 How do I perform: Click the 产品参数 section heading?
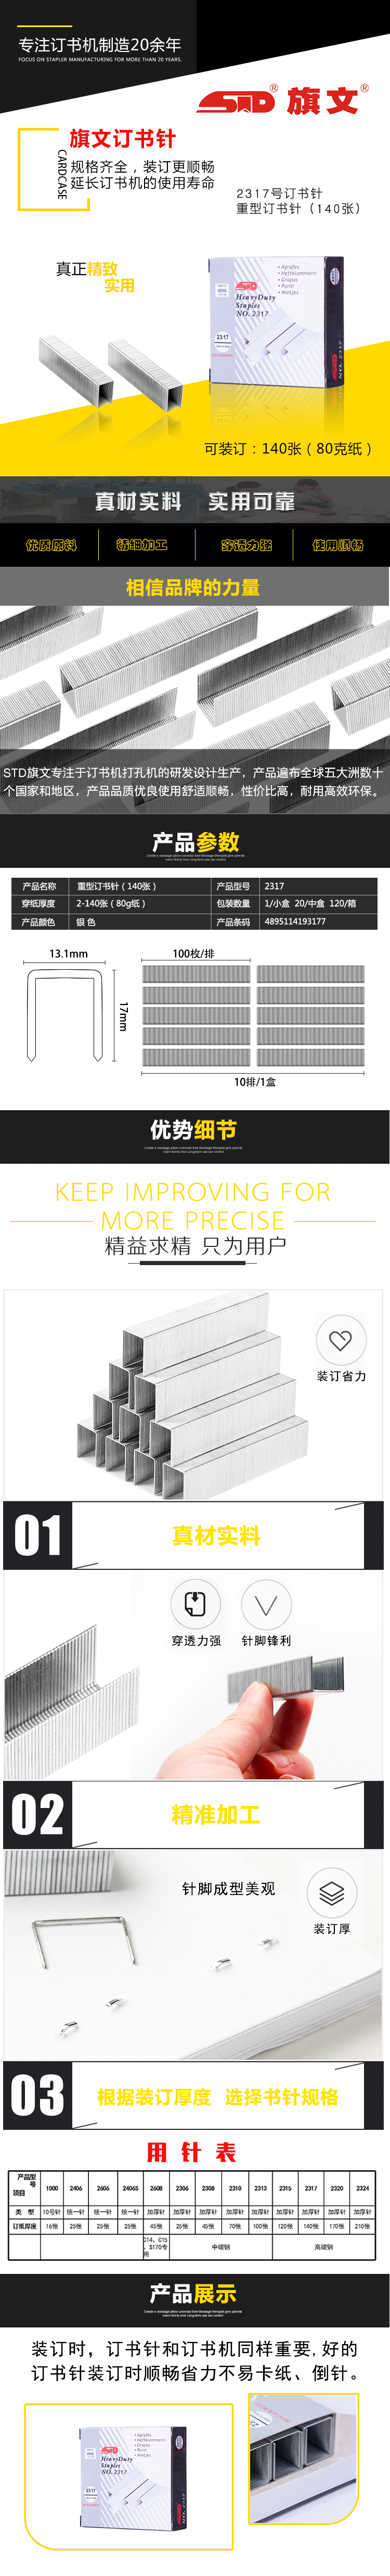click(x=195, y=841)
